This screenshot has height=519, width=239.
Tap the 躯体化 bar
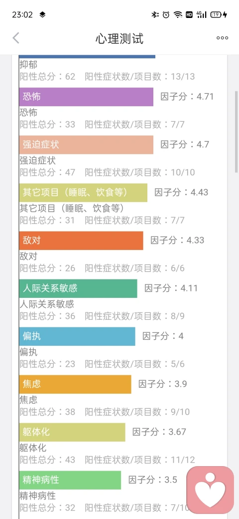[x=72, y=432]
